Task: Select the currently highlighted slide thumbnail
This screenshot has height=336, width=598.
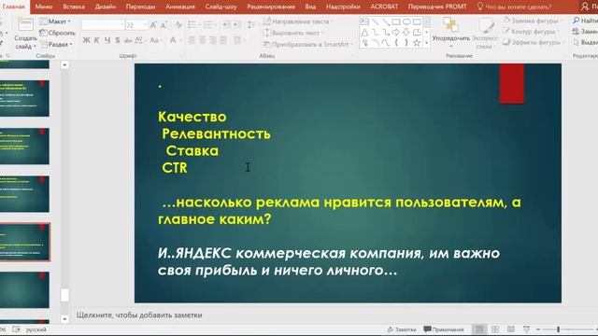Action: [x=25, y=242]
